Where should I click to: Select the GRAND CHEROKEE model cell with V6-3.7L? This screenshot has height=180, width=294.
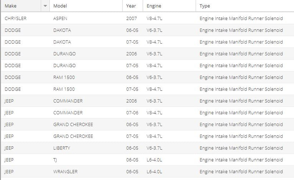(73, 124)
